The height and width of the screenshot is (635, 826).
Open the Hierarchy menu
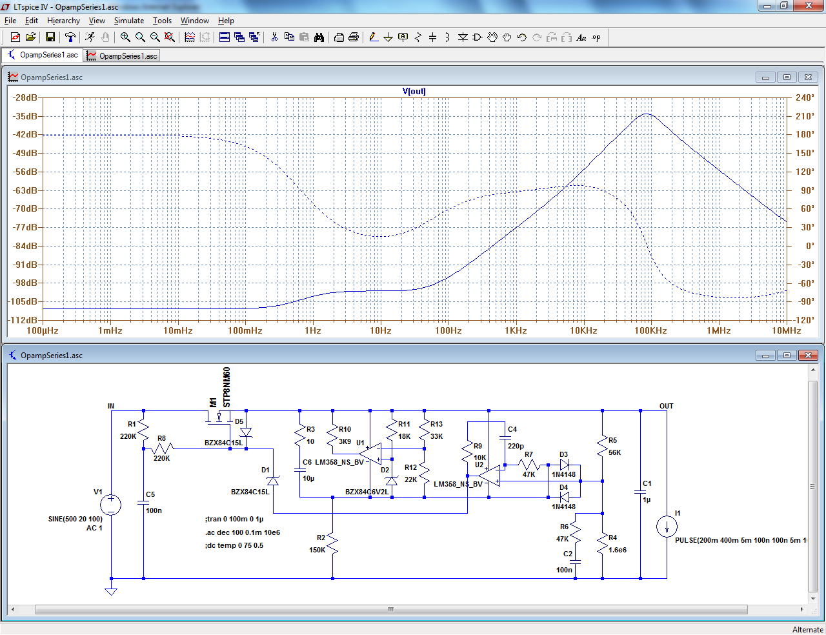tap(63, 21)
